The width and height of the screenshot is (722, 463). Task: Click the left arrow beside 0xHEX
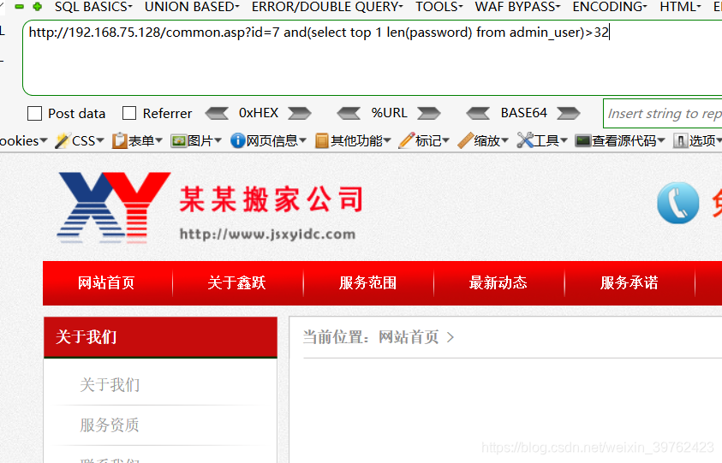click(217, 113)
